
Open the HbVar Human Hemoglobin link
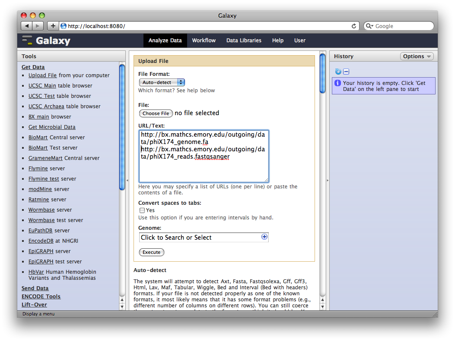coord(36,272)
